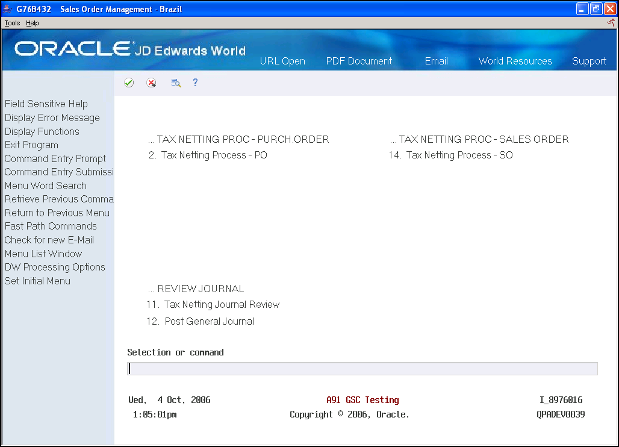
Task: Restore down the application window
Action: pos(596,8)
